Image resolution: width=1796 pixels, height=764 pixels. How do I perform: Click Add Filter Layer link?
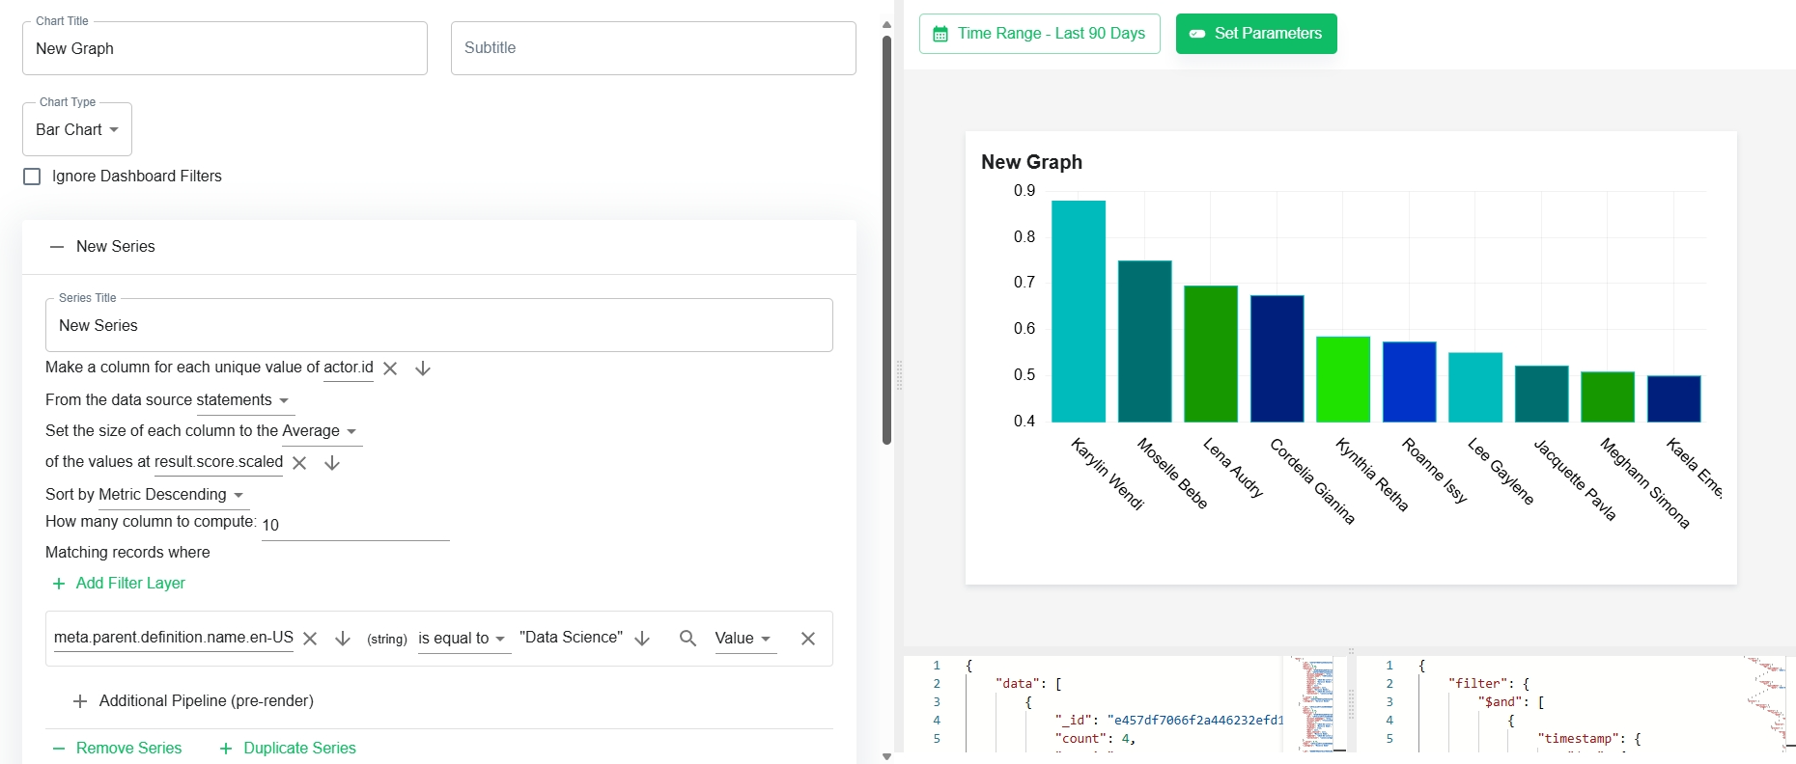click(x=119, y=584)
